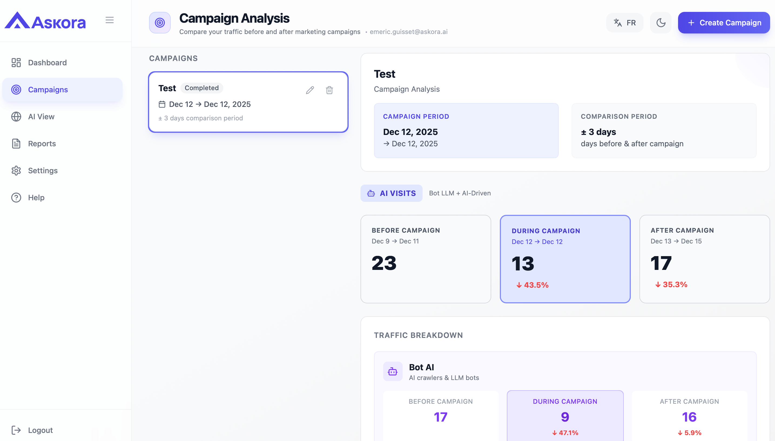Click the Bot AI robot icon
Viewport: 775px width, 441px height.
point(393,371)
